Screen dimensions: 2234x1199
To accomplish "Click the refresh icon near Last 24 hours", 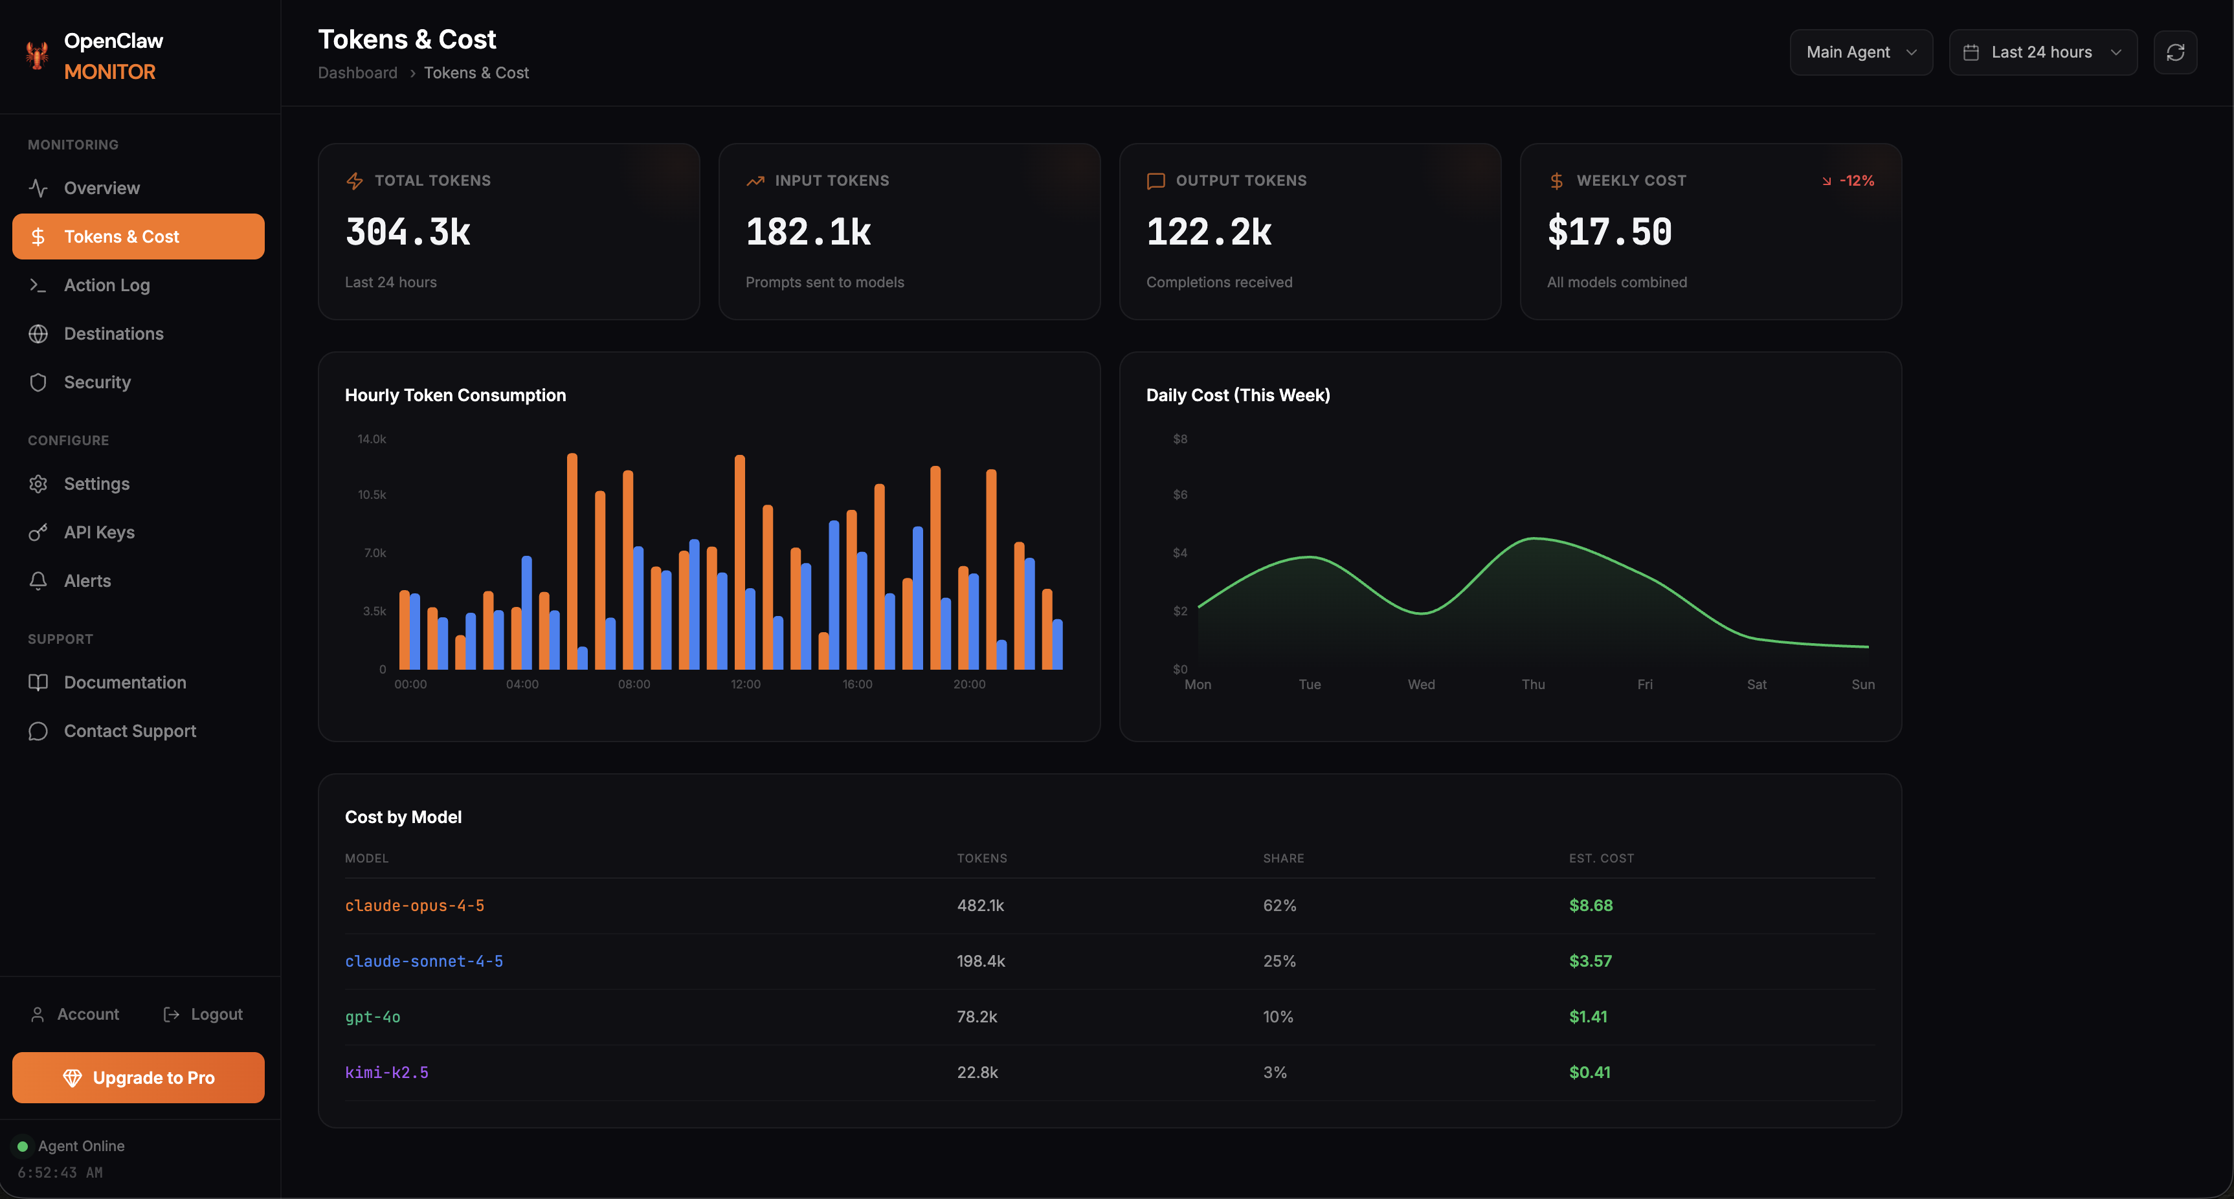I will [2176, 52].
